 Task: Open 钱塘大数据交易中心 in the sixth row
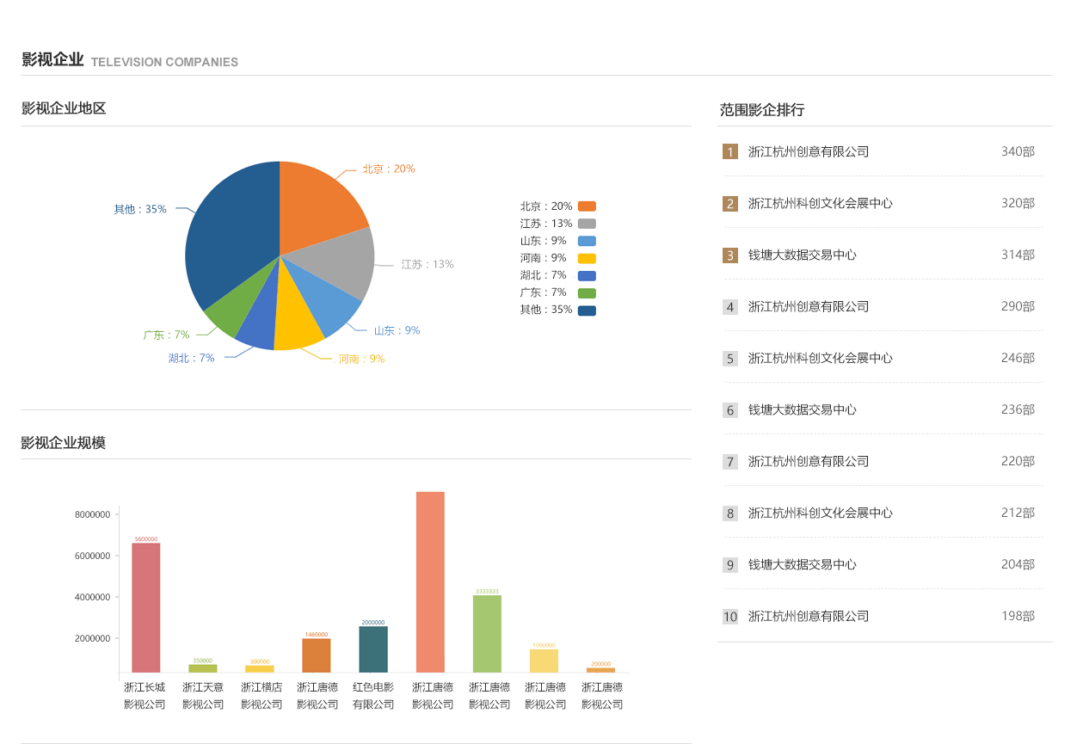[x=803, y=409]
